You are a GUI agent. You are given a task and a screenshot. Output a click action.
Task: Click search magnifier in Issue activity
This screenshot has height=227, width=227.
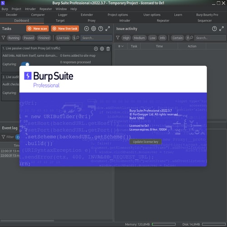(x=191, y=37)
